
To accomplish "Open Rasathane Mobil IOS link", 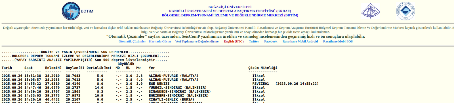I will (x=338, y=41).
